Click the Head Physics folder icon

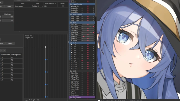71,4
